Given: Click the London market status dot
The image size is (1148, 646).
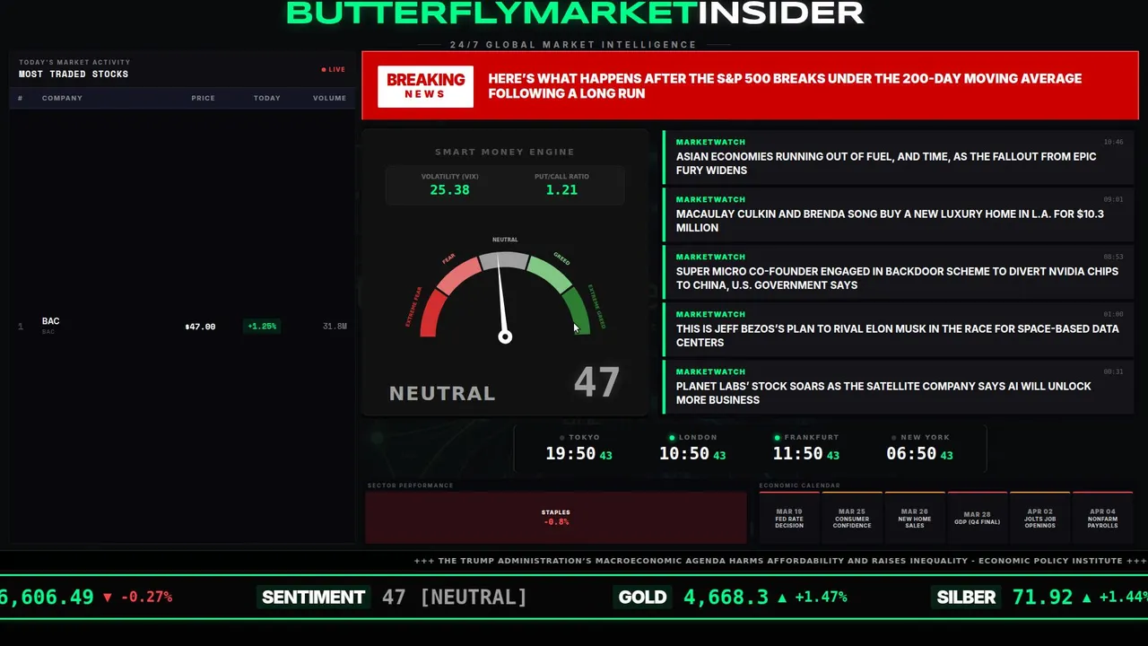Looking at the screenshot, I should pos(672,438).
